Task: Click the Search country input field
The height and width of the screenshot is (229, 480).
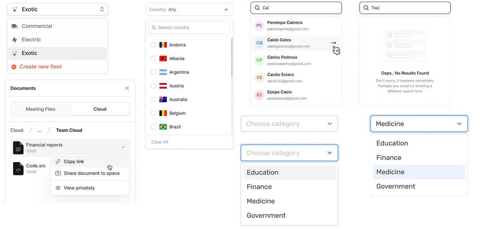Action: tap(189, 27)
